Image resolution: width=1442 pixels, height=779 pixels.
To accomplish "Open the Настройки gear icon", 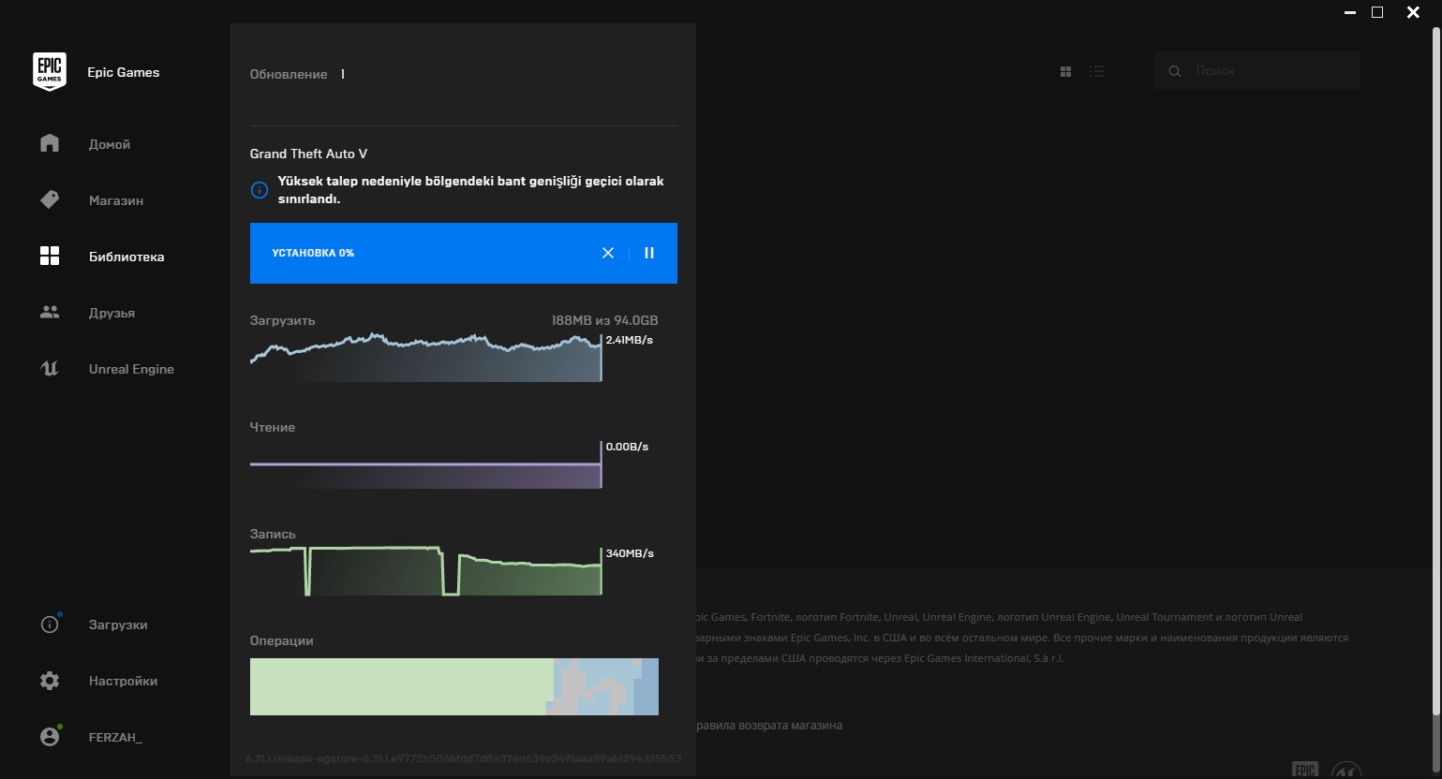I will [x=50, y=681].
